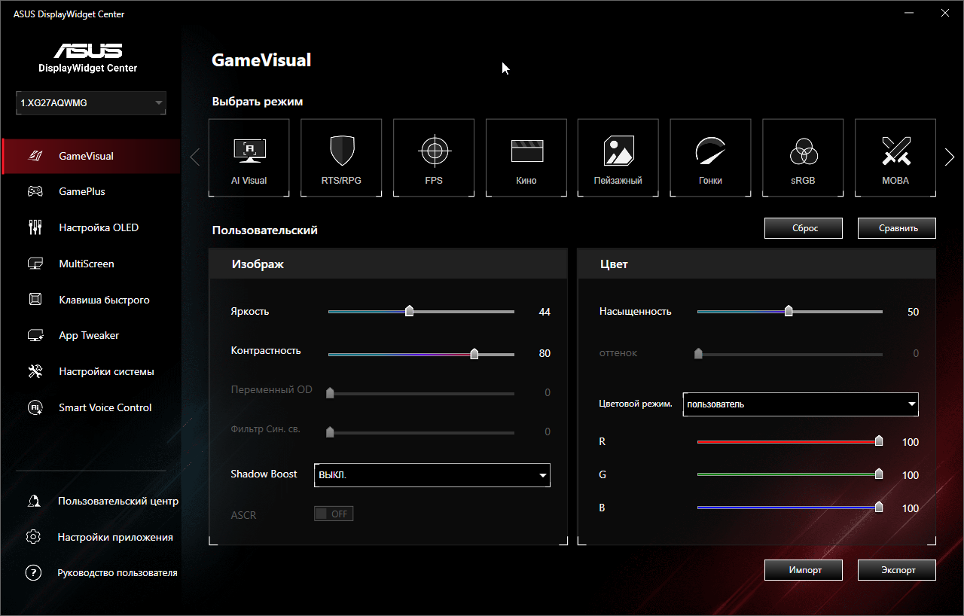Click the Сброс reset button
Viewport: 964px width, 616px height.
804,228
